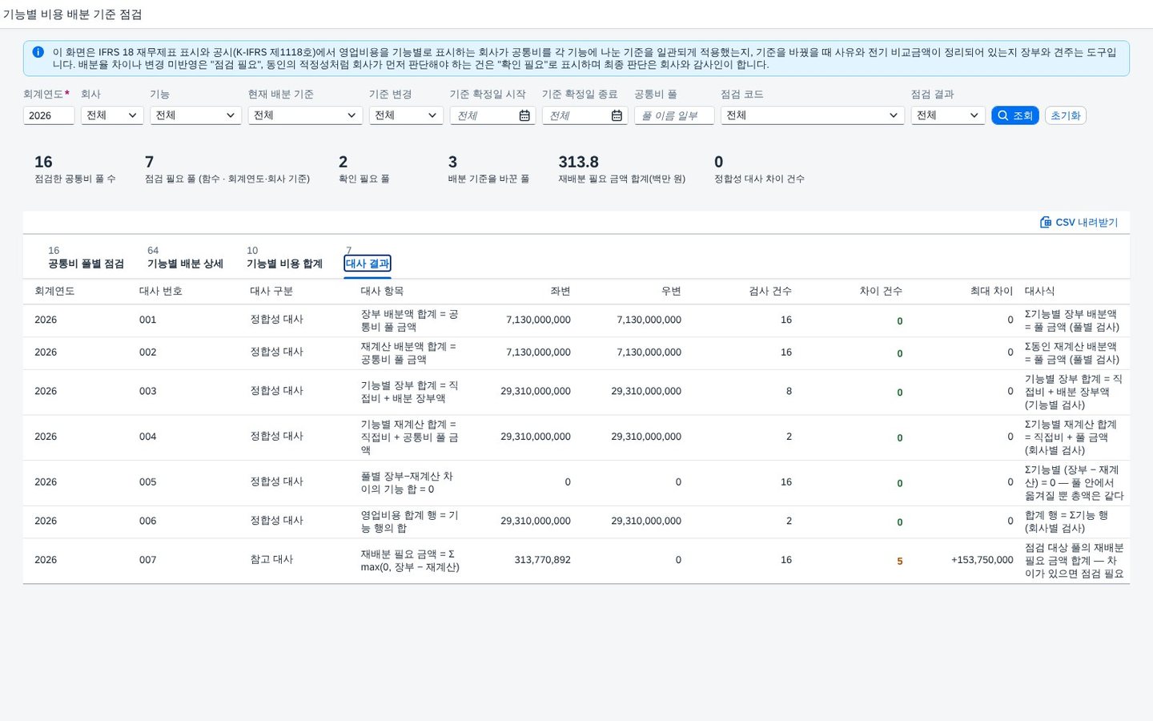Viewport: 1153px width, 721px height.
Task: Click the 확인 필요 풀 count 2
Action: coord(343,162)
